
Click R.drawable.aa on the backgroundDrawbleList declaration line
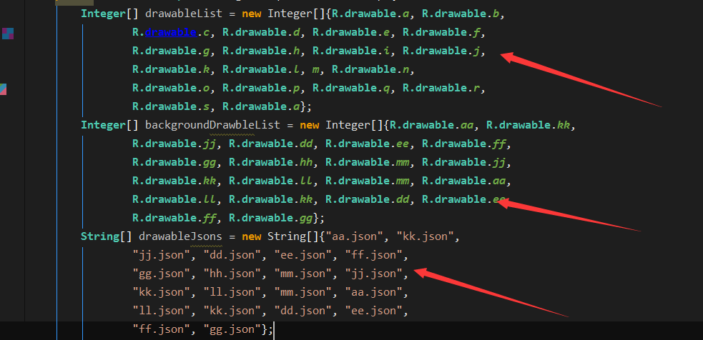tap(432, 126)
